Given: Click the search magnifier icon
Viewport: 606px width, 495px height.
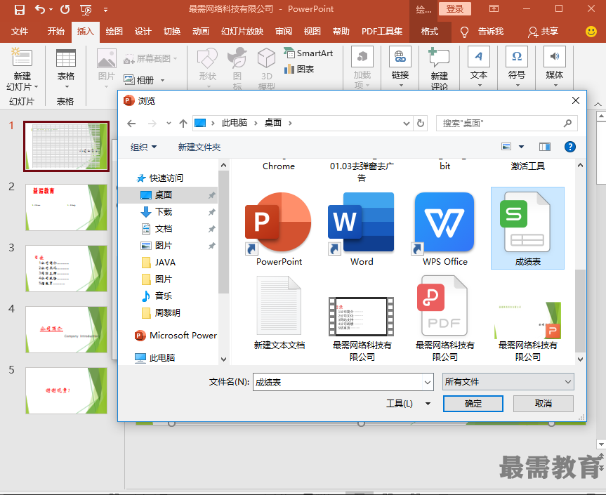Looking at the screenshot, I should click(567, 124).
